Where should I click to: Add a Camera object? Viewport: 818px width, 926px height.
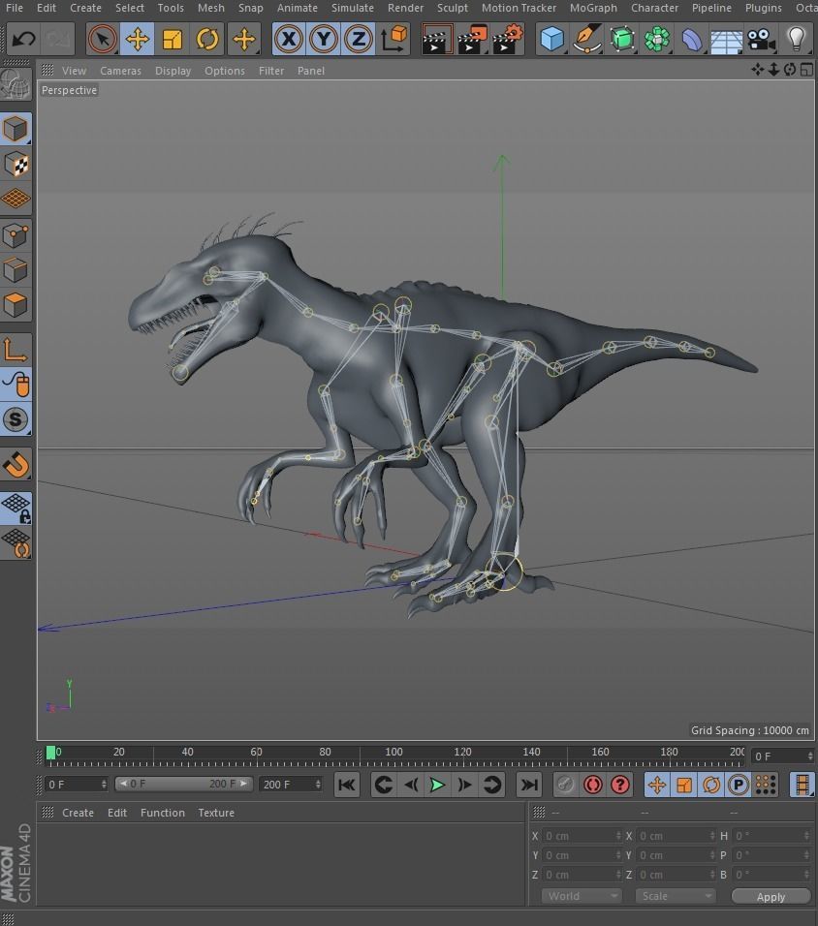coord(761,39)
